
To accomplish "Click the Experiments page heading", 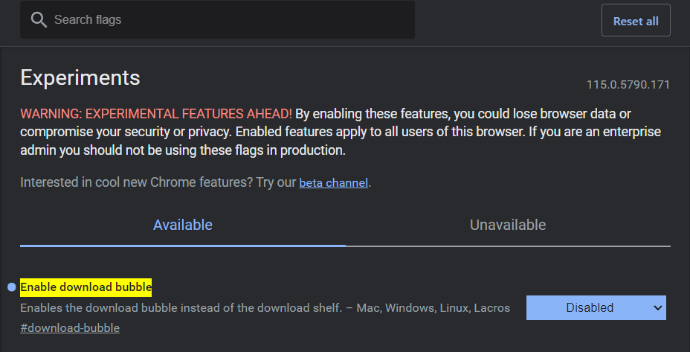I will tap(80, 77).
